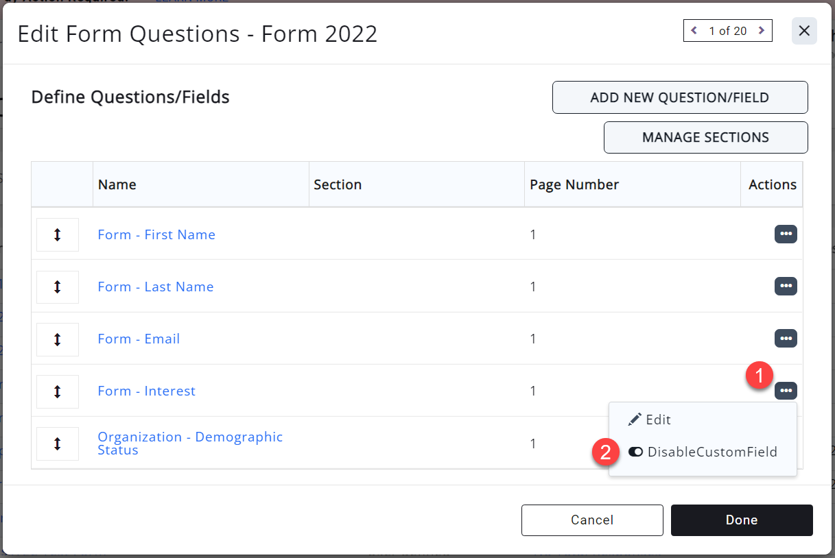Click ADD NEW QUESTION/FIELD button

tap(679, 97)
